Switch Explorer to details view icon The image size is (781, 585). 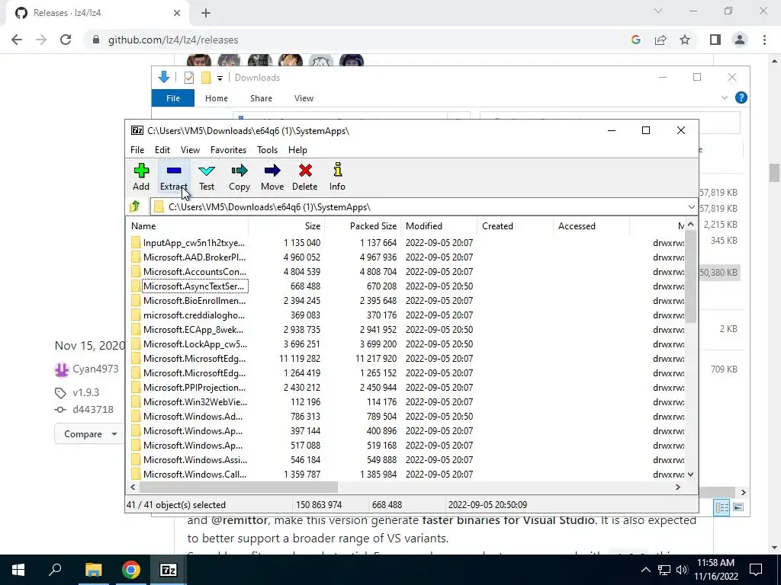tap(722, 507)
